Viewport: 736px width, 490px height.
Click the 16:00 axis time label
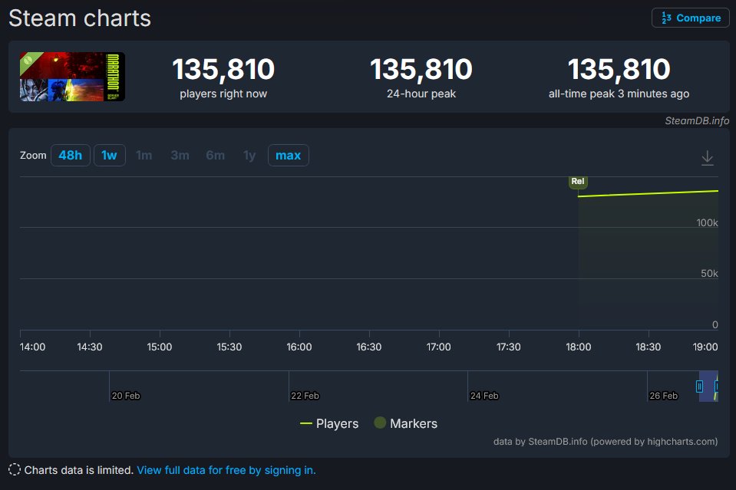tap(299, 347)
